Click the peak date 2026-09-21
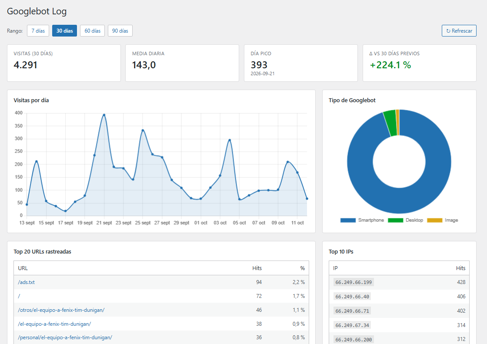 [263, 73]
